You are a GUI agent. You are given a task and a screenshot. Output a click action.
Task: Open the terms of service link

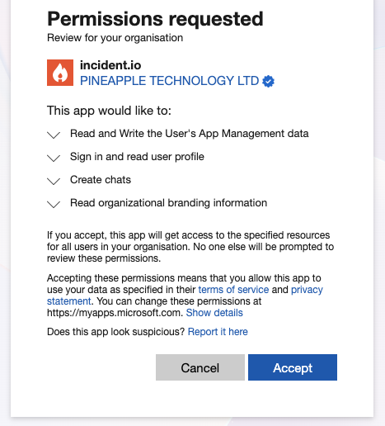click(x=233, y=290)
